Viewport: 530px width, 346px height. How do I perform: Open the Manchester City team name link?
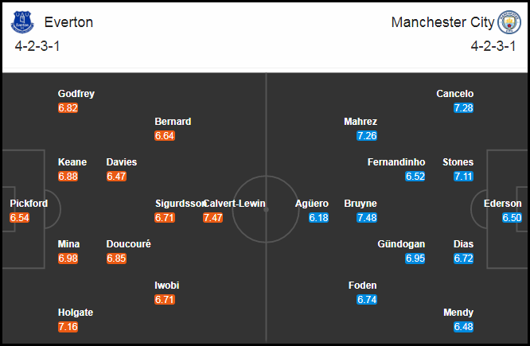point(442,22)
